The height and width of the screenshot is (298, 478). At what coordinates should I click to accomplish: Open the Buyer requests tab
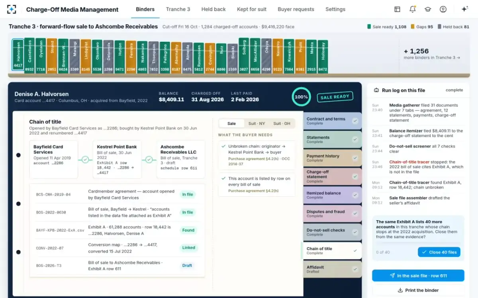click(x=296, y=9)
